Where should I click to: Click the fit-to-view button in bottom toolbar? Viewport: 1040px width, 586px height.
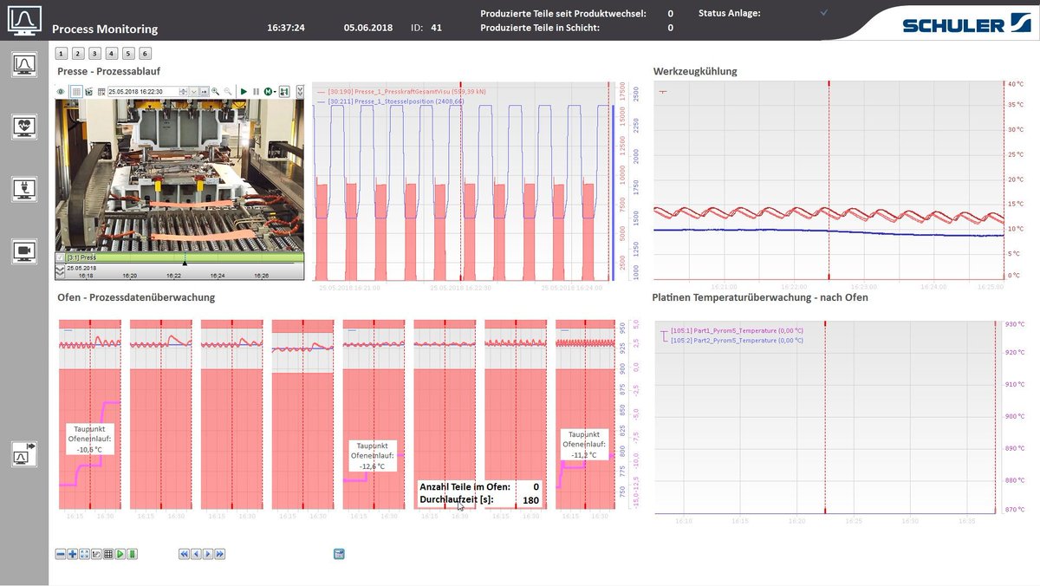84,554
